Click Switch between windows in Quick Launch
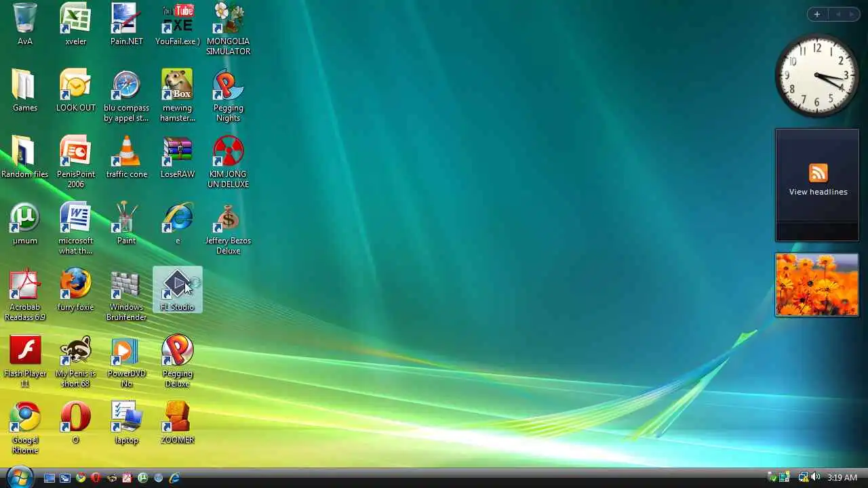 click(65, 478)
